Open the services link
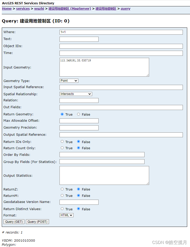Image resolution: width=190 pixels, height=247 pixels. click(x=23, y=8)
